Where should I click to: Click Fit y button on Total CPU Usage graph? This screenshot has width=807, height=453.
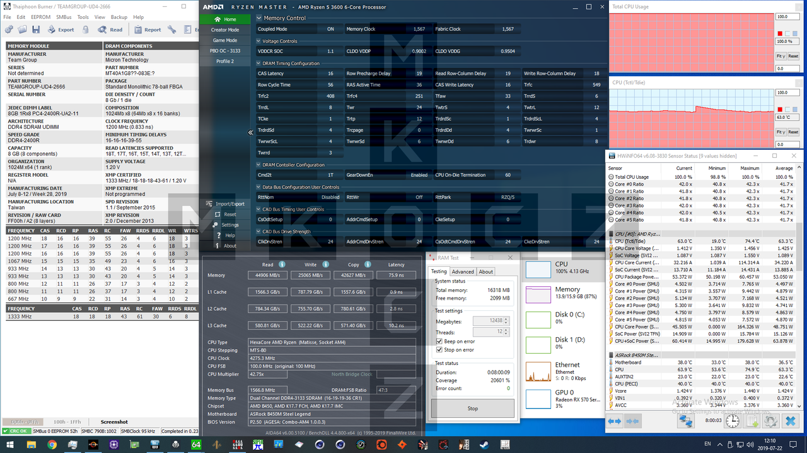(781, 56)
